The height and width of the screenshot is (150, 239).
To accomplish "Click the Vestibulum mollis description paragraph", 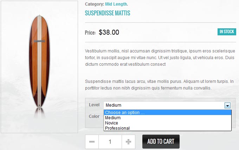I will tap(160, 58).
